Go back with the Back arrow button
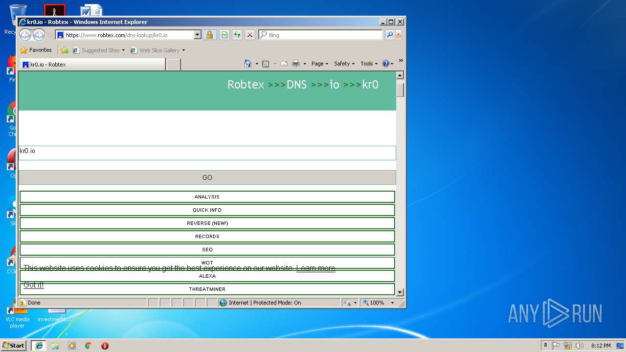Viewport: 626px width, 352px height. pyautogui.click(x=25, y=35)
